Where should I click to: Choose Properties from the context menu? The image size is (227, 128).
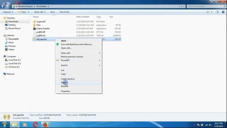pos(79,91)
